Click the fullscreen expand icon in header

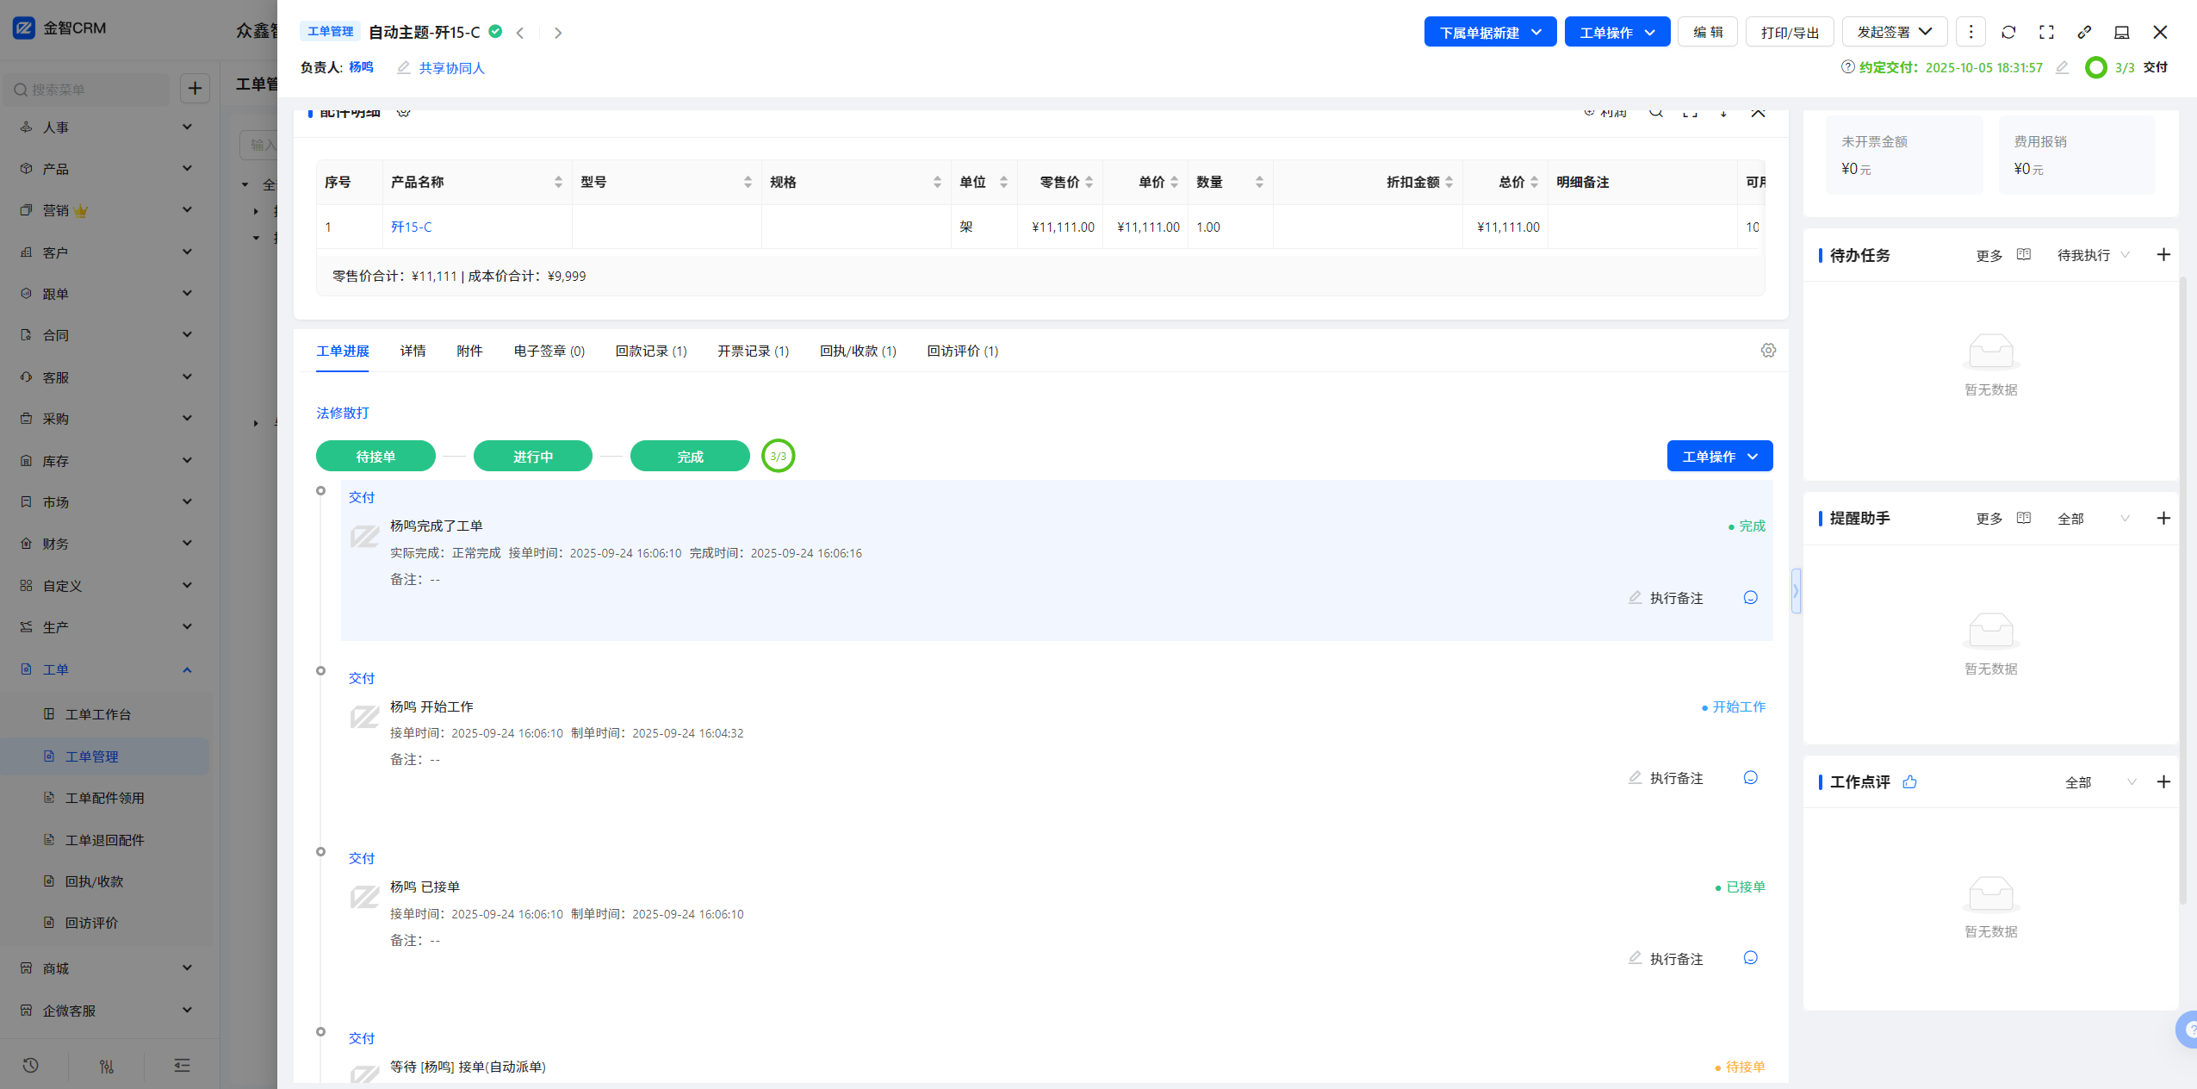click(x=2046, y=32)
